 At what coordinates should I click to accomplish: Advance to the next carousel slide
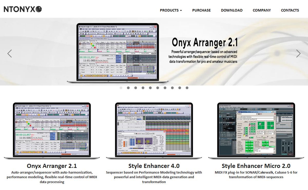[298, 53]
